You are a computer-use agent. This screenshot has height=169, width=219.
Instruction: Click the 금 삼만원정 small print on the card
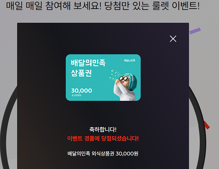pos(76,95)
